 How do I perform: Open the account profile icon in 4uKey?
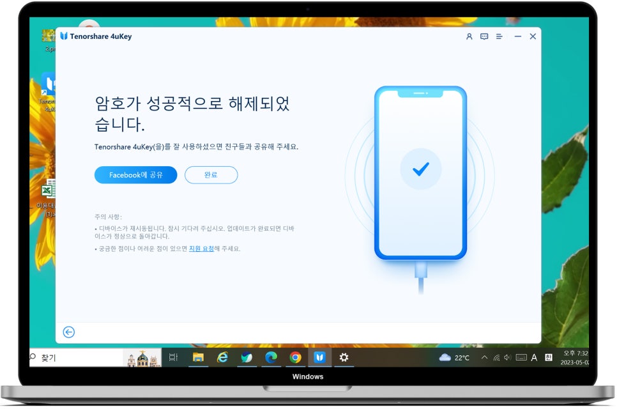point(469,36)
